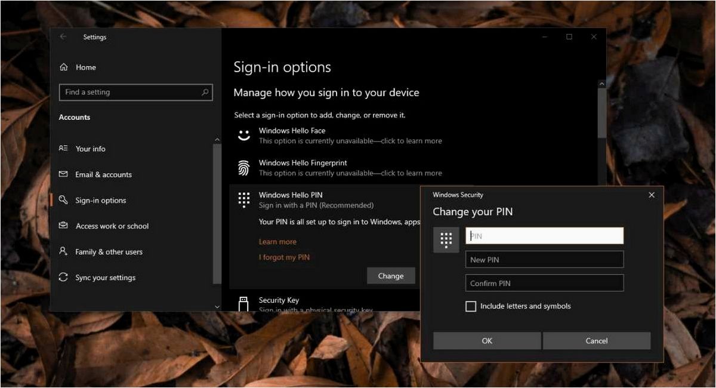This screenshot has width=716, height=388.
Task: Close the Windows Security dialog
Action: click(x=652, y=195)
